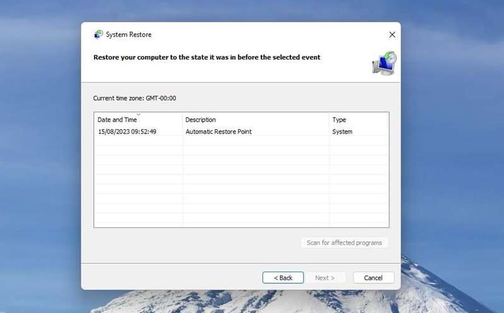This screenshot has width=504, height=313.
Task: Click the System Restore title bar icon
Action: (98, 35)
